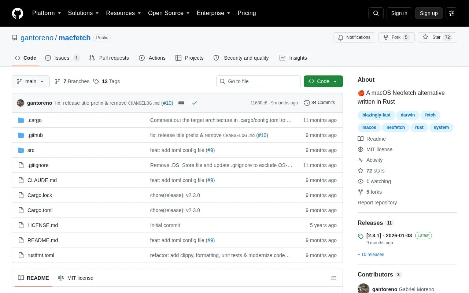Focus the Go to file search field
The width and height of the screenshot is (469, 293).
(x=258, y=81)
